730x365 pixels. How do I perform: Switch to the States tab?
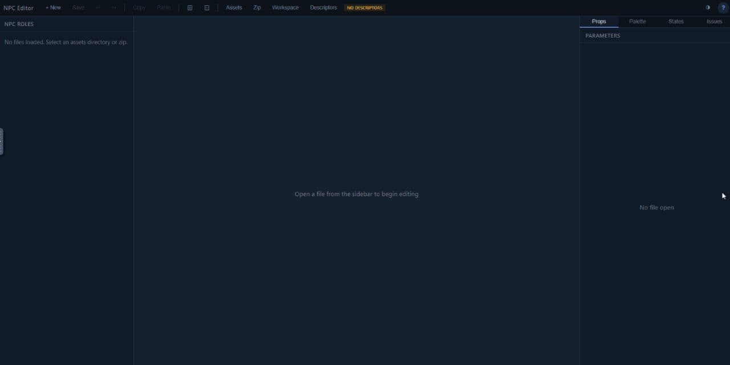(676, 22)
